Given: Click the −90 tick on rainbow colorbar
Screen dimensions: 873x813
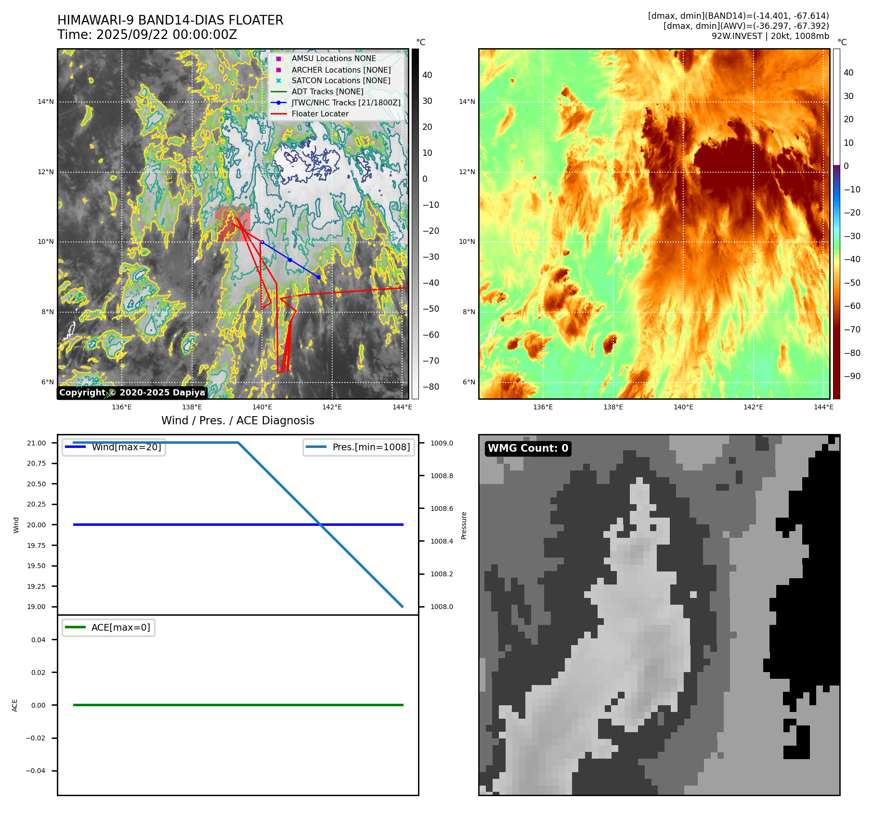Looking at the screenshot, I should pos(852,376).
